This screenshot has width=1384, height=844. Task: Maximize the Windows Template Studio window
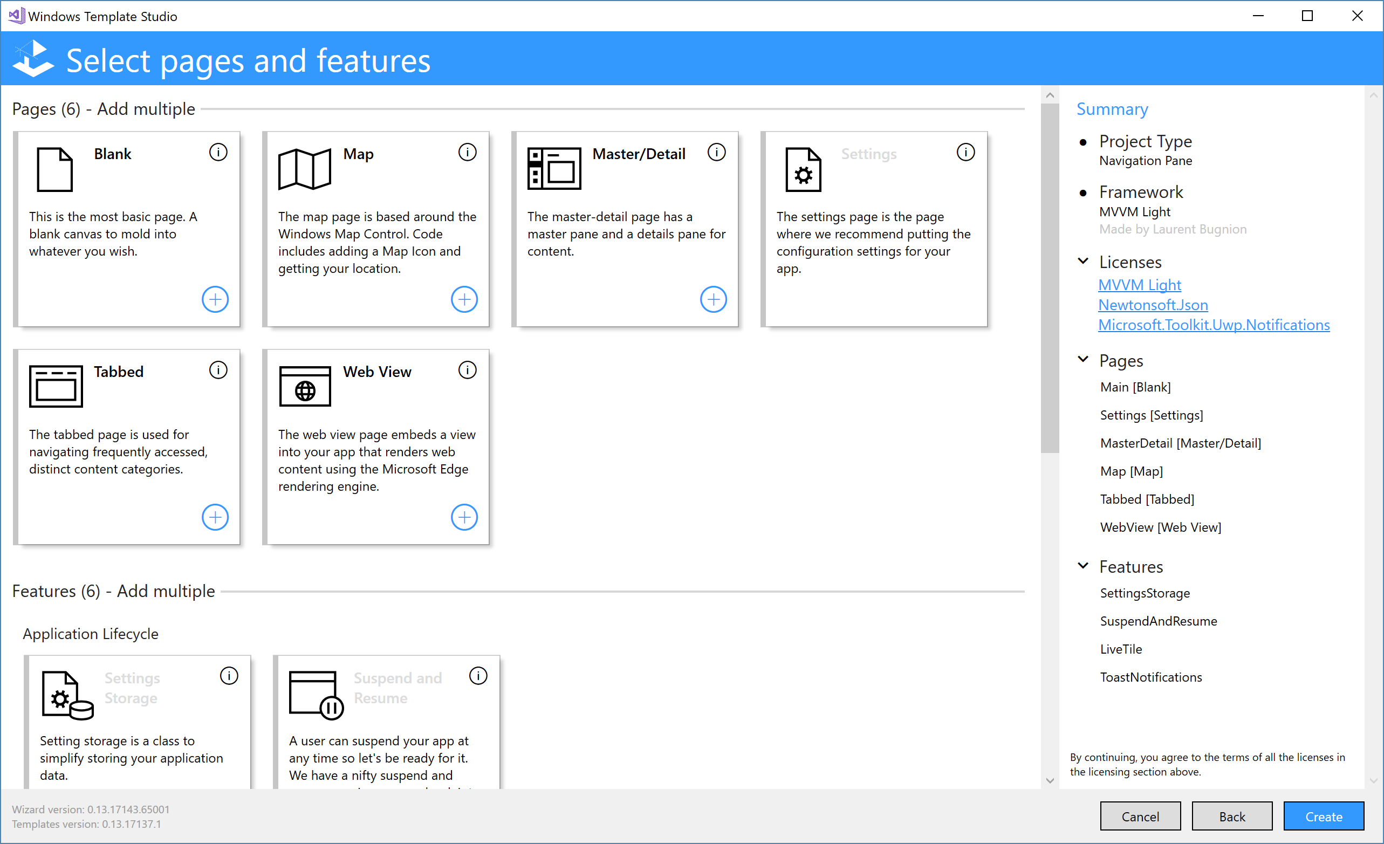point(1307,16)
